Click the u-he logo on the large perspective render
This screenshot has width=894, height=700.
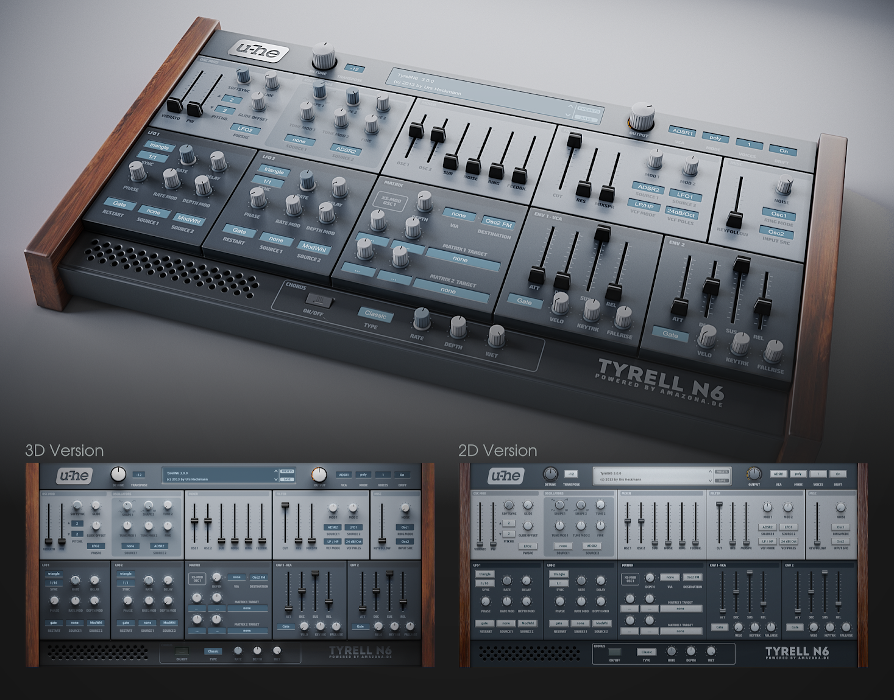258,51
